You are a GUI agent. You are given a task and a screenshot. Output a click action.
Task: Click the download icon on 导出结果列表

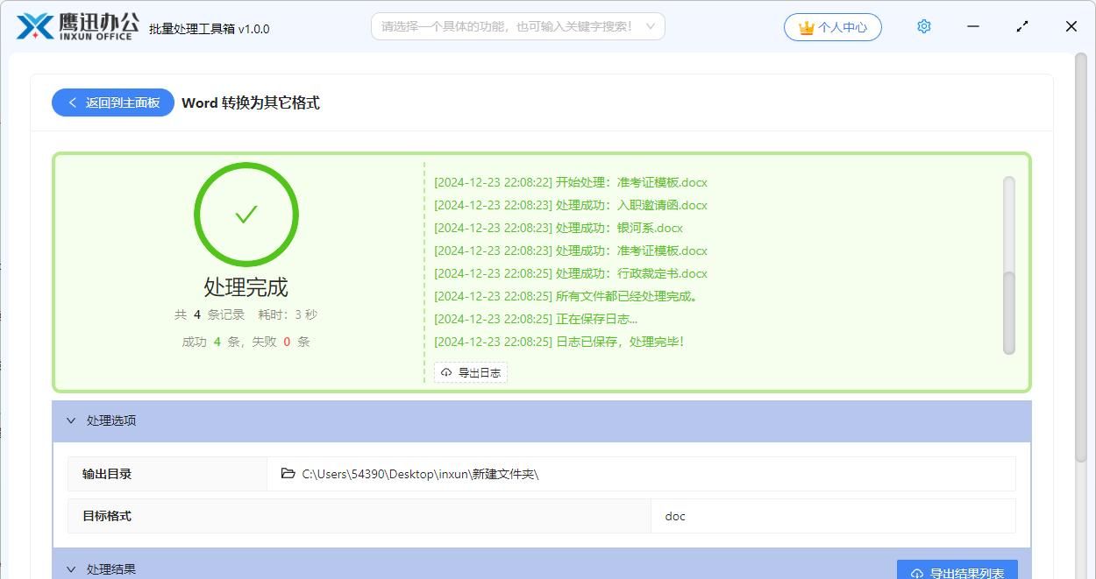tap(916, 573)
